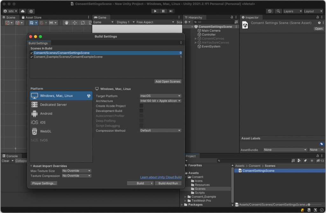Select the Move tool in Scene toolbar
This screenshot has height=213, width=326.
(74, 23)
